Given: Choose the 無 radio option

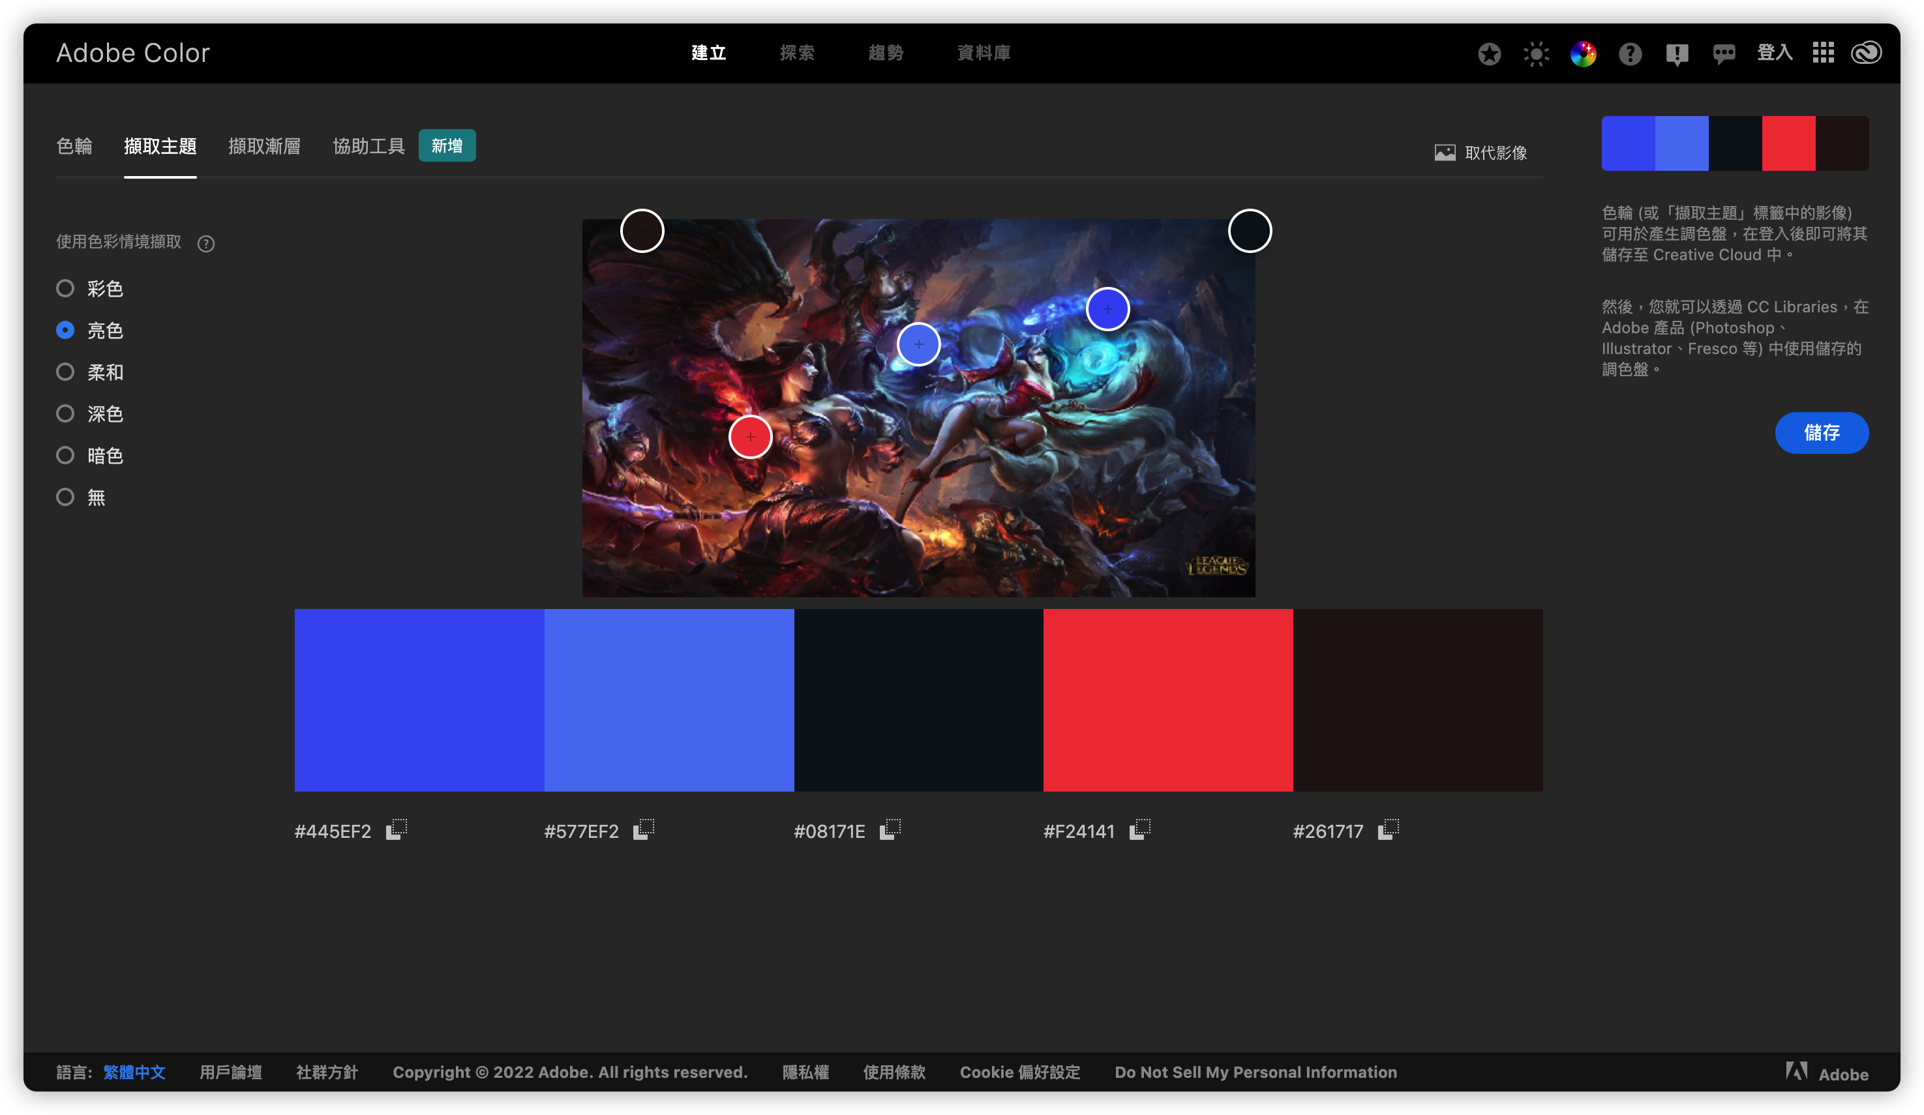Looking at the screenshot, I should (x=81, y=498).
